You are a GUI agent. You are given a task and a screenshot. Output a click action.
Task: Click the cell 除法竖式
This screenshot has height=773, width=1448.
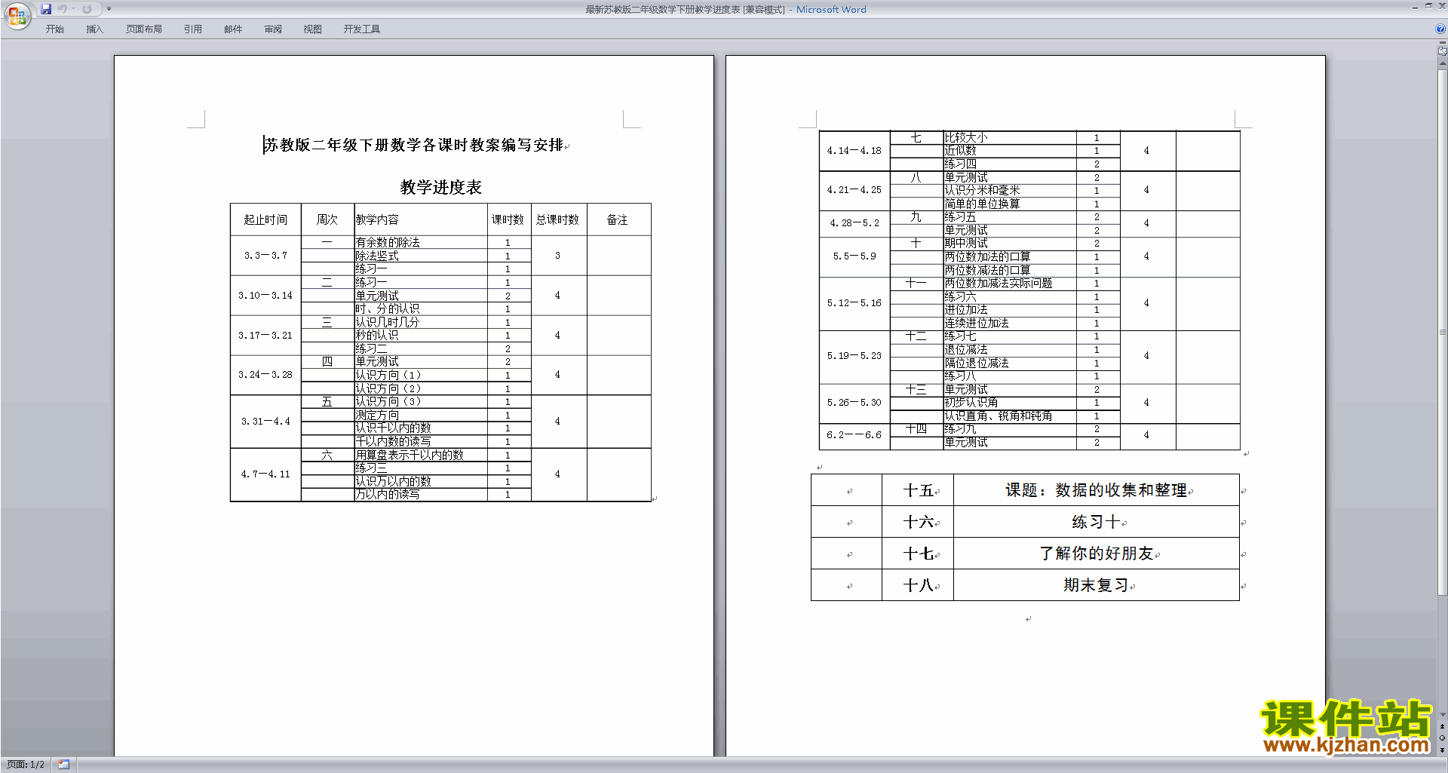pos(421,256)
